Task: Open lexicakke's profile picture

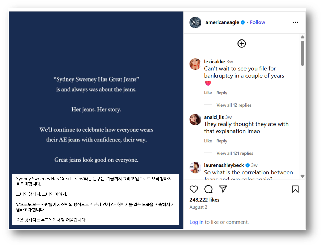Action: [195, 64]
